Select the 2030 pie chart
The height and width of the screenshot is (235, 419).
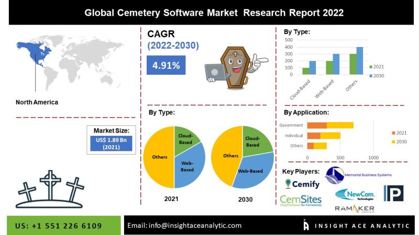[x=242, y=157]
